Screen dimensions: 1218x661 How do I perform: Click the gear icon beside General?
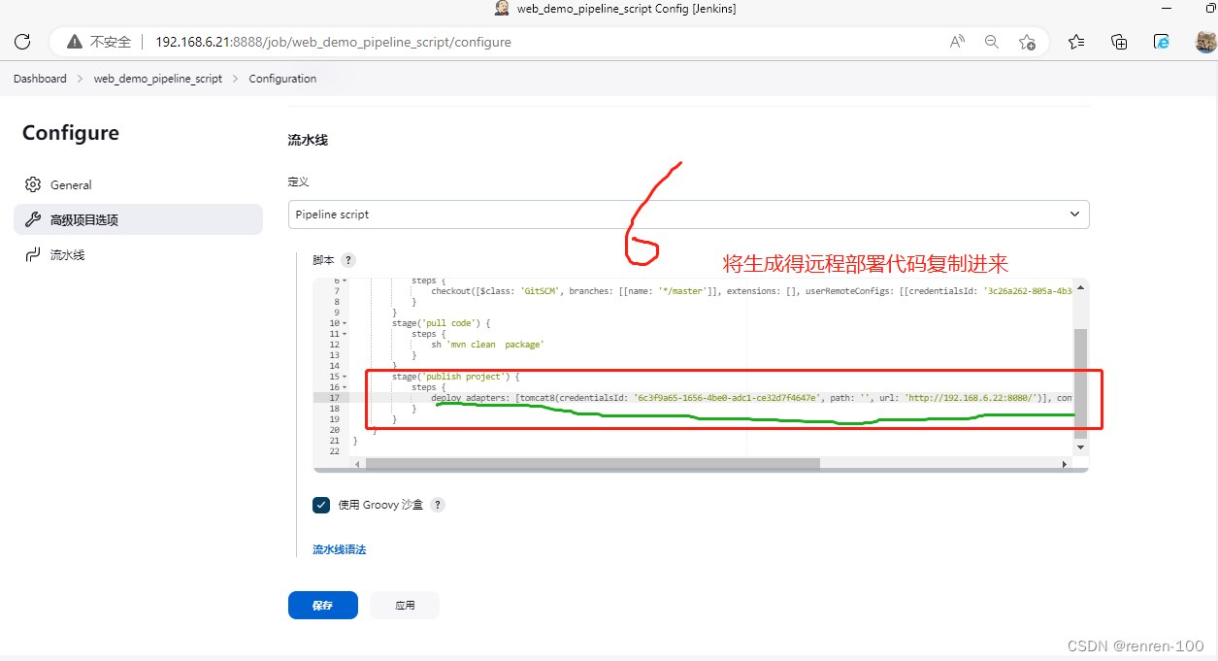33,184
